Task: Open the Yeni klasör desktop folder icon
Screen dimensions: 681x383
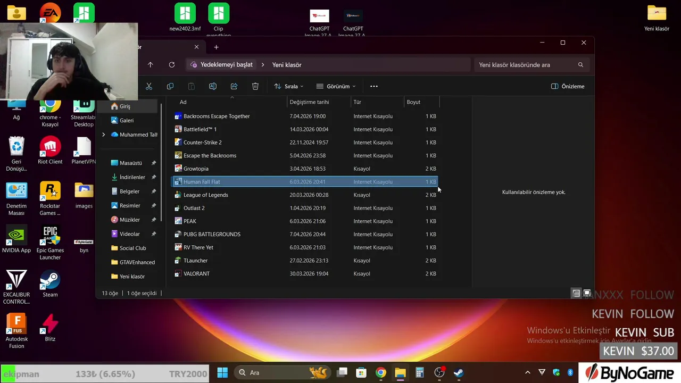Action: (657, 18)
